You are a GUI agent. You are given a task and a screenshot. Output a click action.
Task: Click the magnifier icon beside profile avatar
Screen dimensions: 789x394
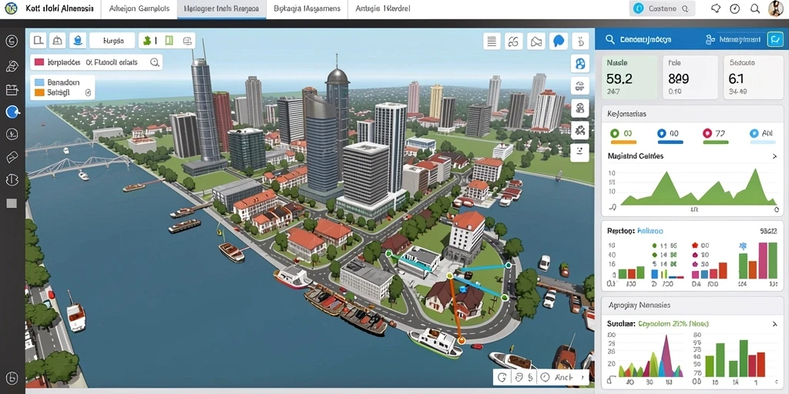tap(755, 8)
